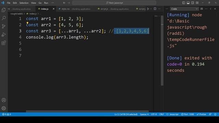Viewport: 219px width, 123px height.
Task: Open the Run and Debug view
Action: click(x=4, y=35)
